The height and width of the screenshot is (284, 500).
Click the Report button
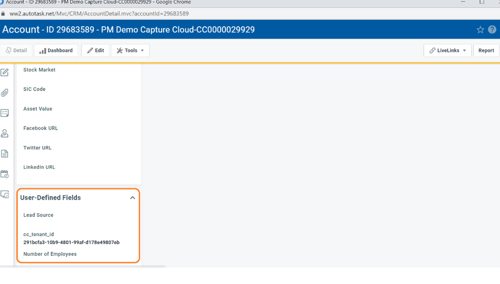pos(486,51)
